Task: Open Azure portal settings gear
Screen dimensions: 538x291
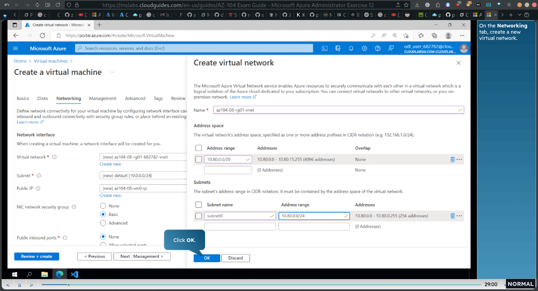Action: [365, 48]
